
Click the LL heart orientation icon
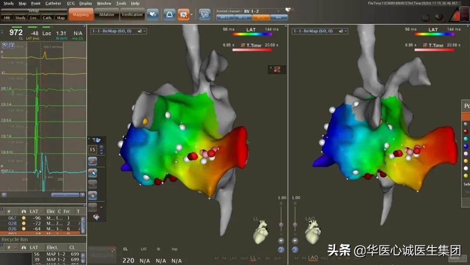[x=262, y=231]
